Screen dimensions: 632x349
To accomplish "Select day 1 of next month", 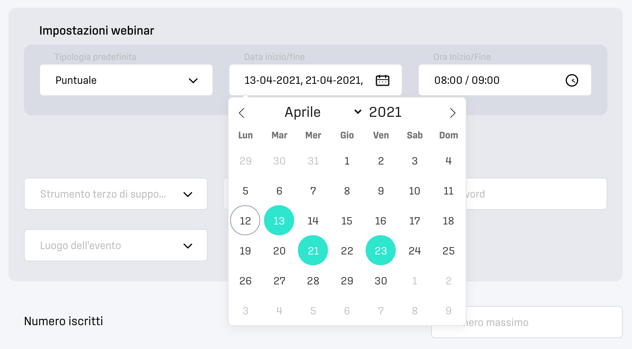I will pos(415,281).
